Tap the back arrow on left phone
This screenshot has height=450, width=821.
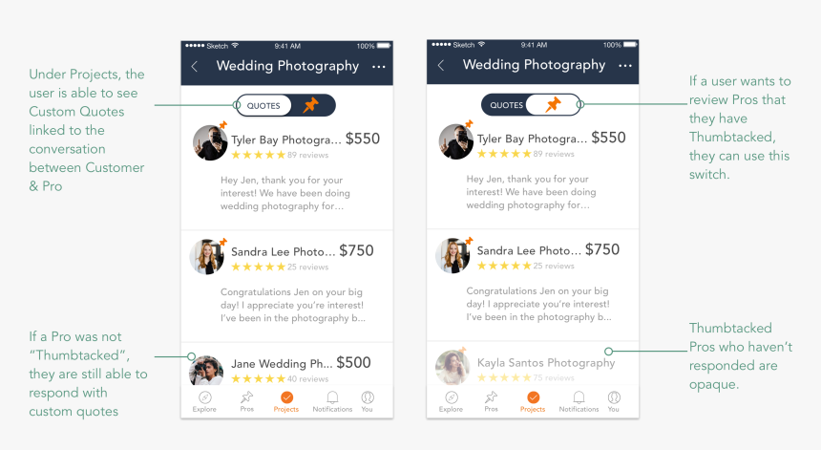195,67
